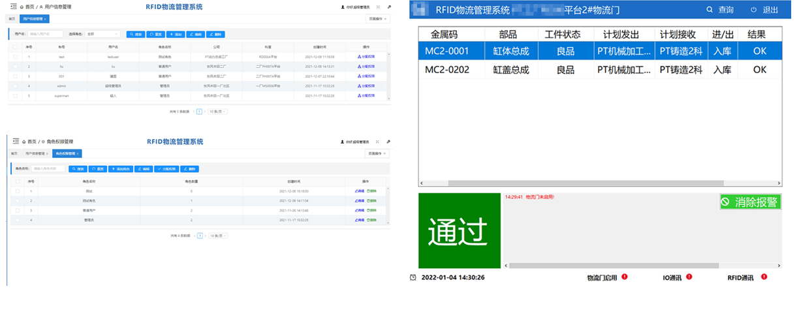
Task: Open 页面操作 dropdown in user page
Action: (377, 19)
